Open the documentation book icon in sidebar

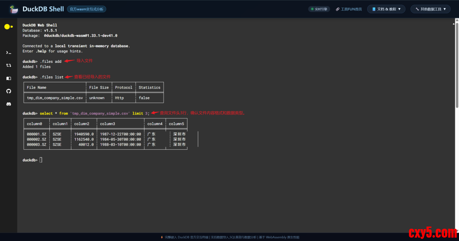(8, 78)
